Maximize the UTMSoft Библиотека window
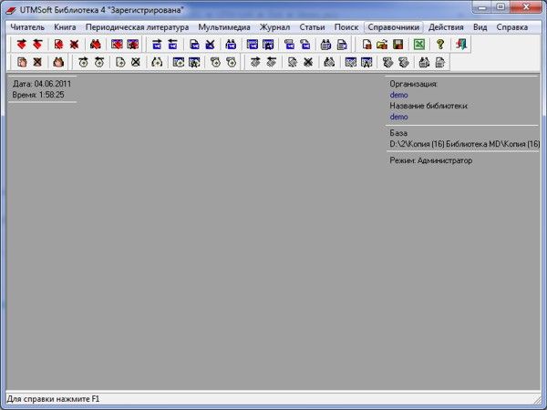 coord(501,6)
